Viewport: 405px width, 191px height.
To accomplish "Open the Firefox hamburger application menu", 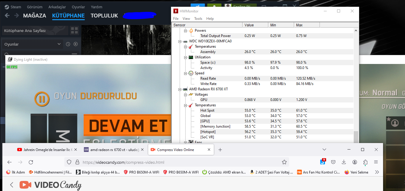I will 376,162.
